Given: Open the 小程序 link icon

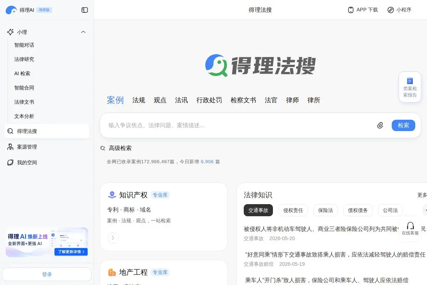Looking at the screenshot, I should (x=391, y=10).
